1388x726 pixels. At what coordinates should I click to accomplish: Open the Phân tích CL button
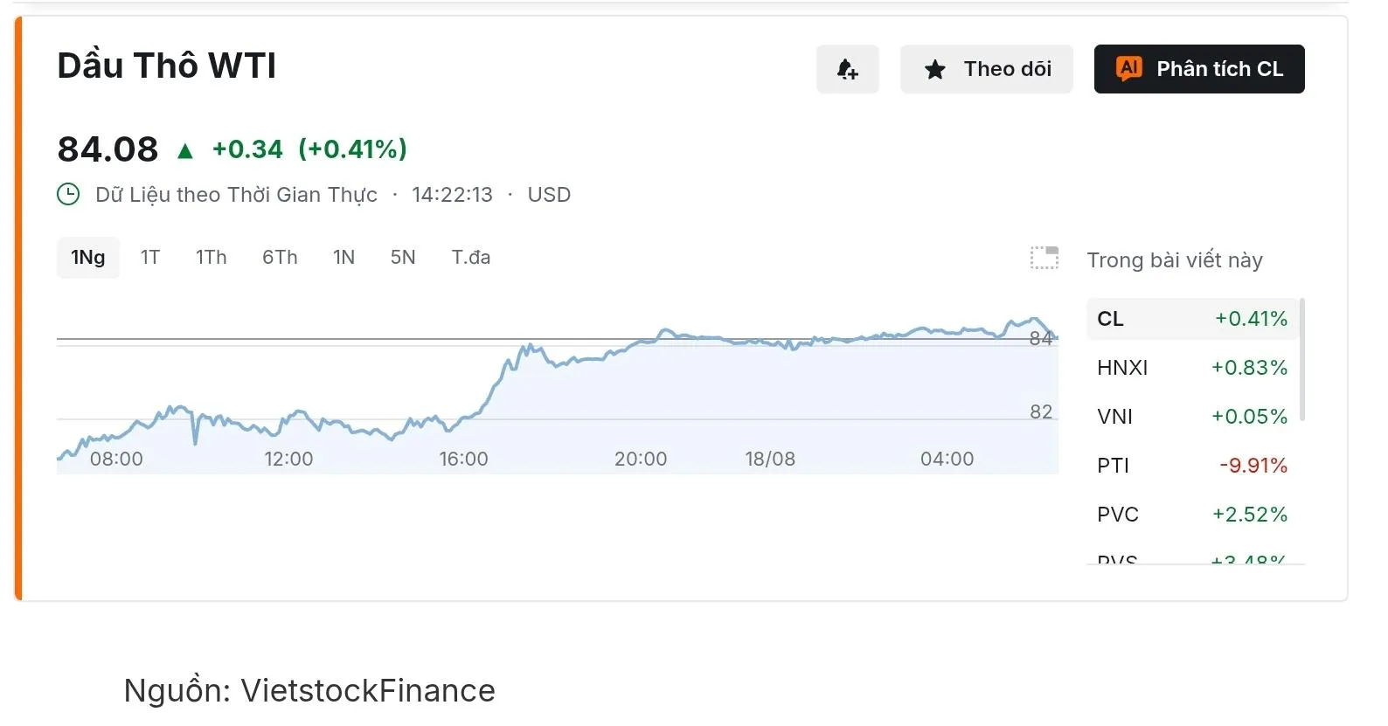point(1199,69)
